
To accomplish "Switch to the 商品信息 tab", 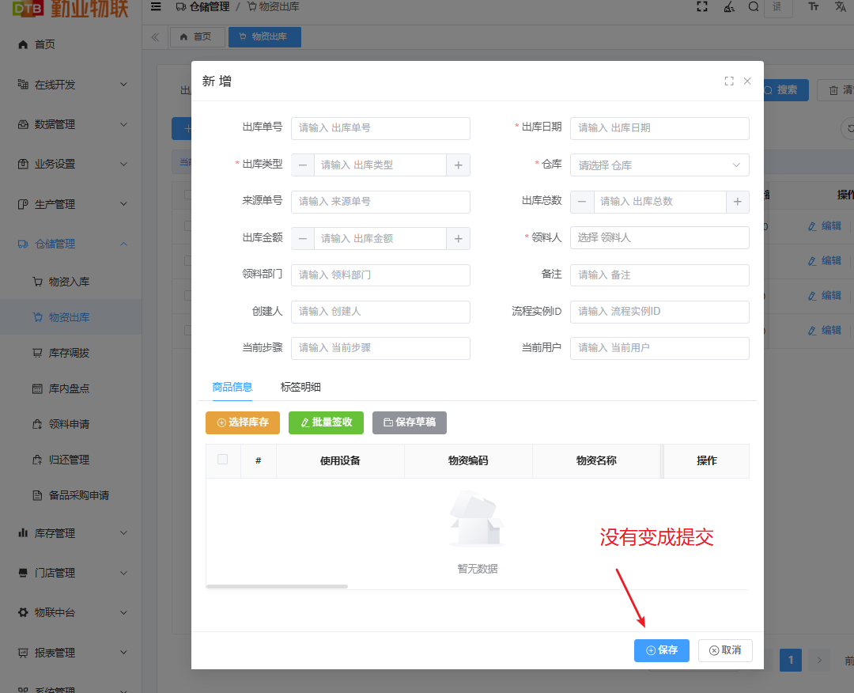I will pos(232,387).
